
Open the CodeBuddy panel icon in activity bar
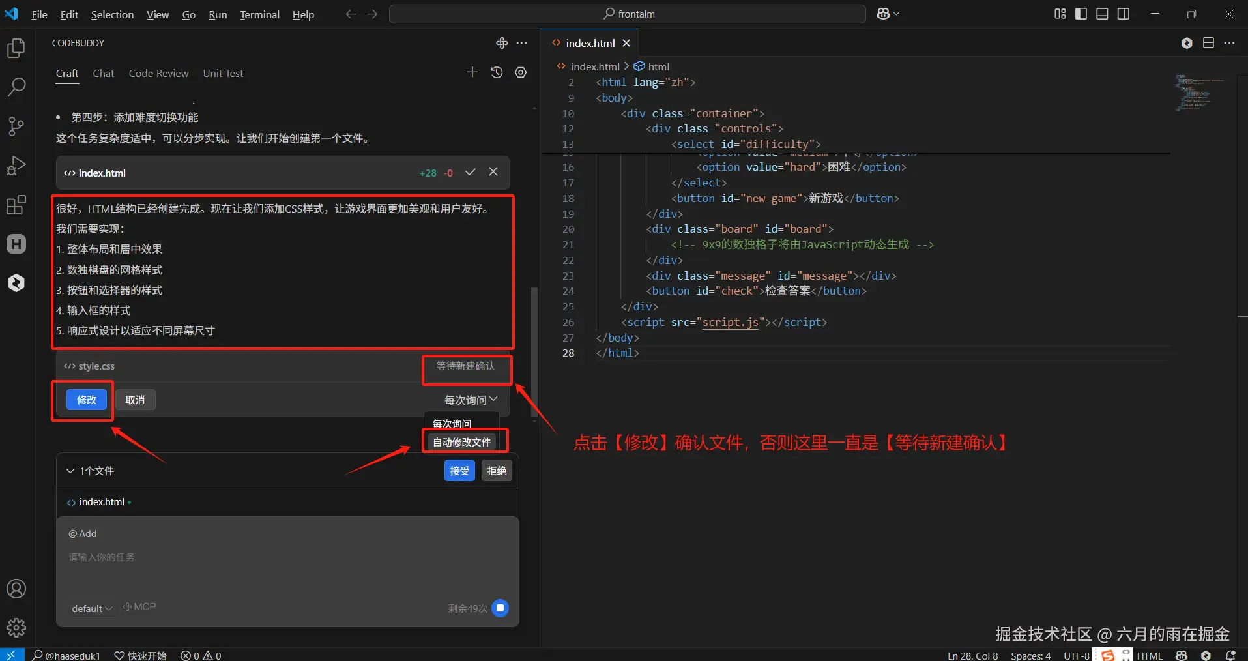(16, 283)
